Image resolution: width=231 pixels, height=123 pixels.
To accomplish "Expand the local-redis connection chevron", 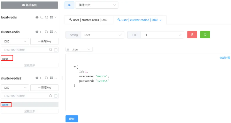I will point(56,17).
